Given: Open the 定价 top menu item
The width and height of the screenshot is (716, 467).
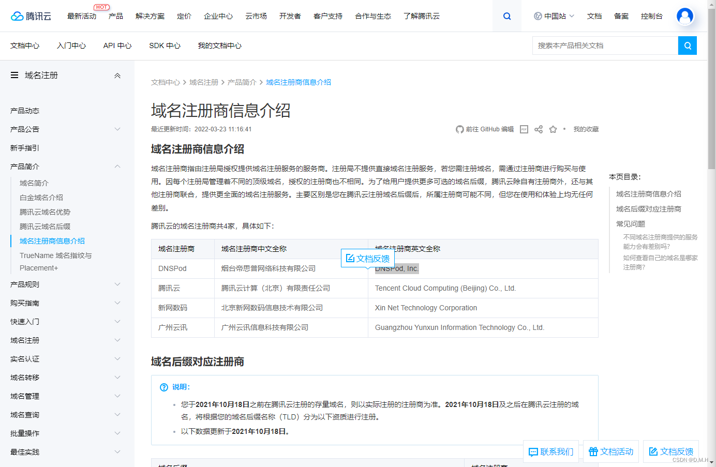Looking at the screenshot, I should 184,16.
